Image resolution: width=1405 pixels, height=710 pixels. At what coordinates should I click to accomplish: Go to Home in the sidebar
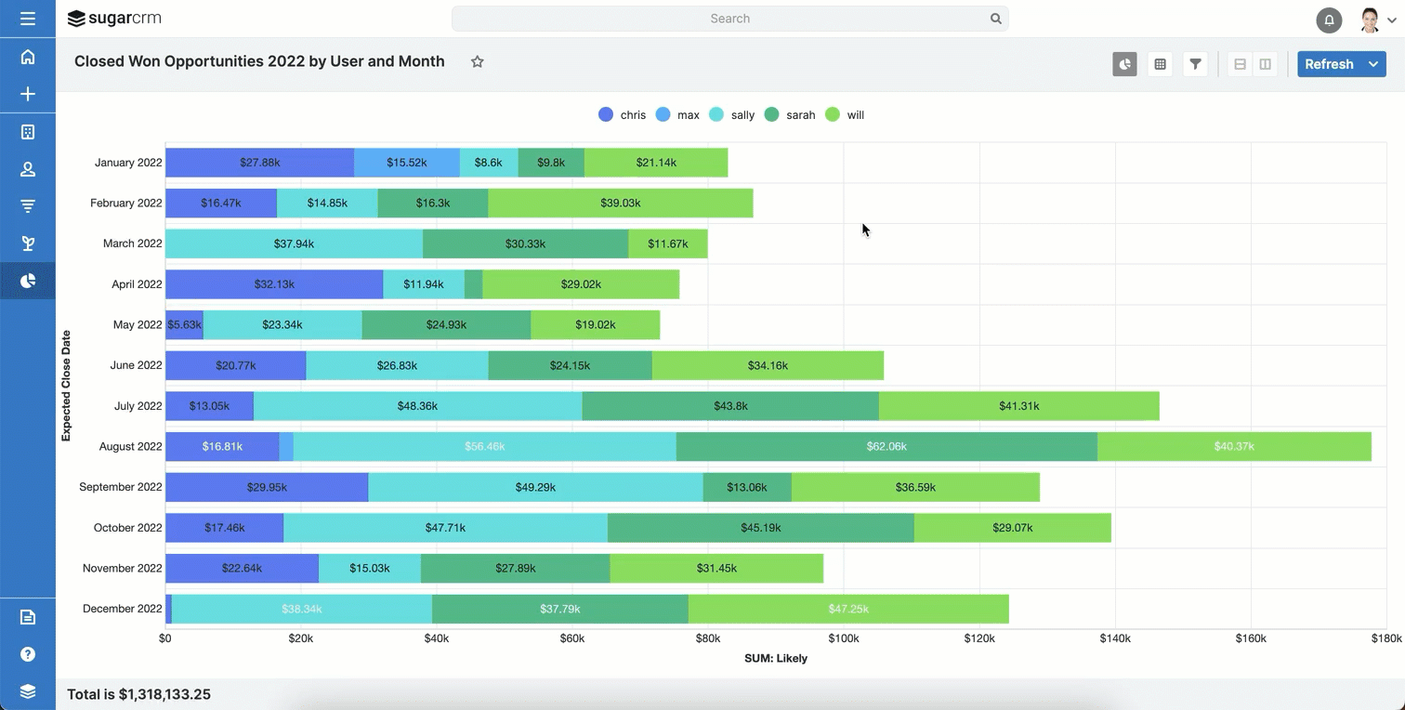pyautogui.click(x=28, y=57)
